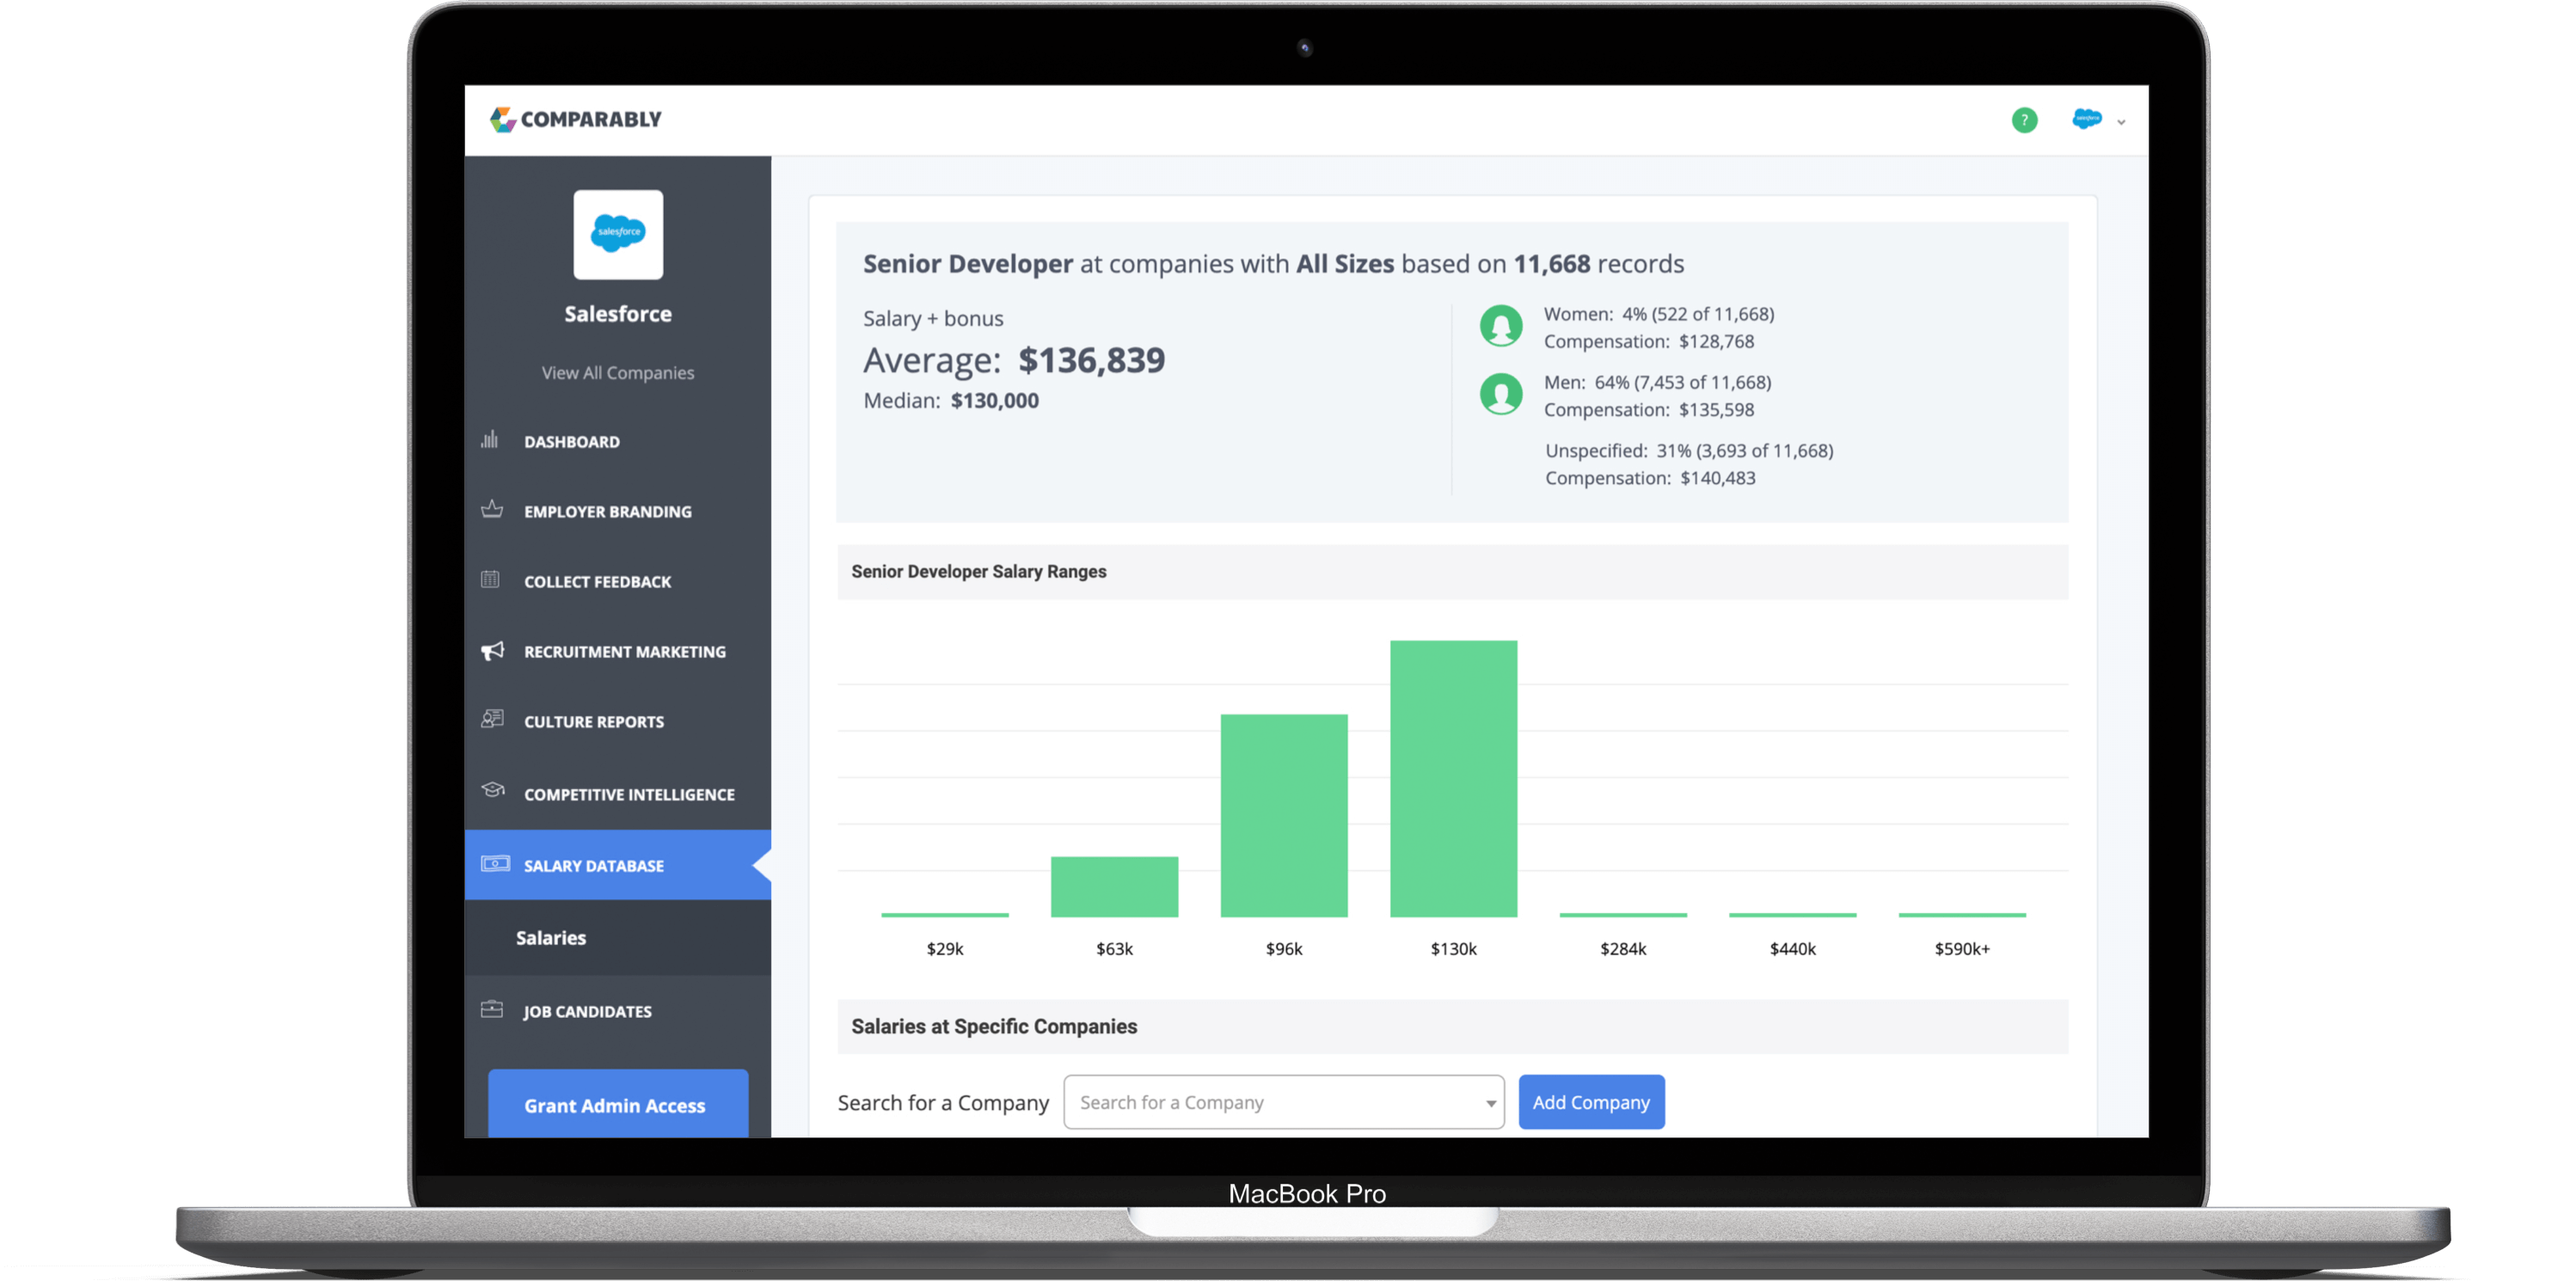
Task: Select the Employer Branding sidebar icon
Action: click(491, 510)
